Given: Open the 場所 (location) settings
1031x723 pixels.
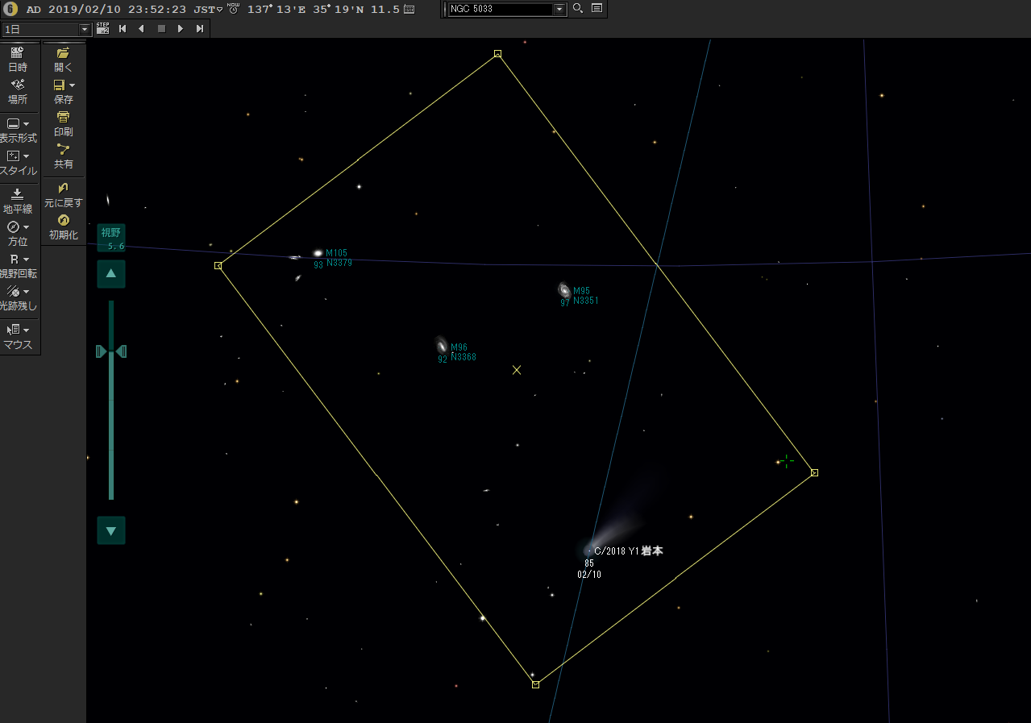Looking at the screenshot, I should pyautogui.click(x=18, y=91).
